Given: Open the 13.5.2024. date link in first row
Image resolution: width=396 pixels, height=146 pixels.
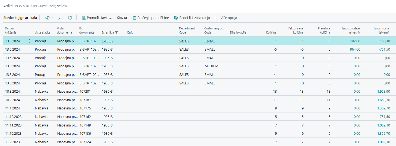Looking at the screenshot, I should (13, 41).
